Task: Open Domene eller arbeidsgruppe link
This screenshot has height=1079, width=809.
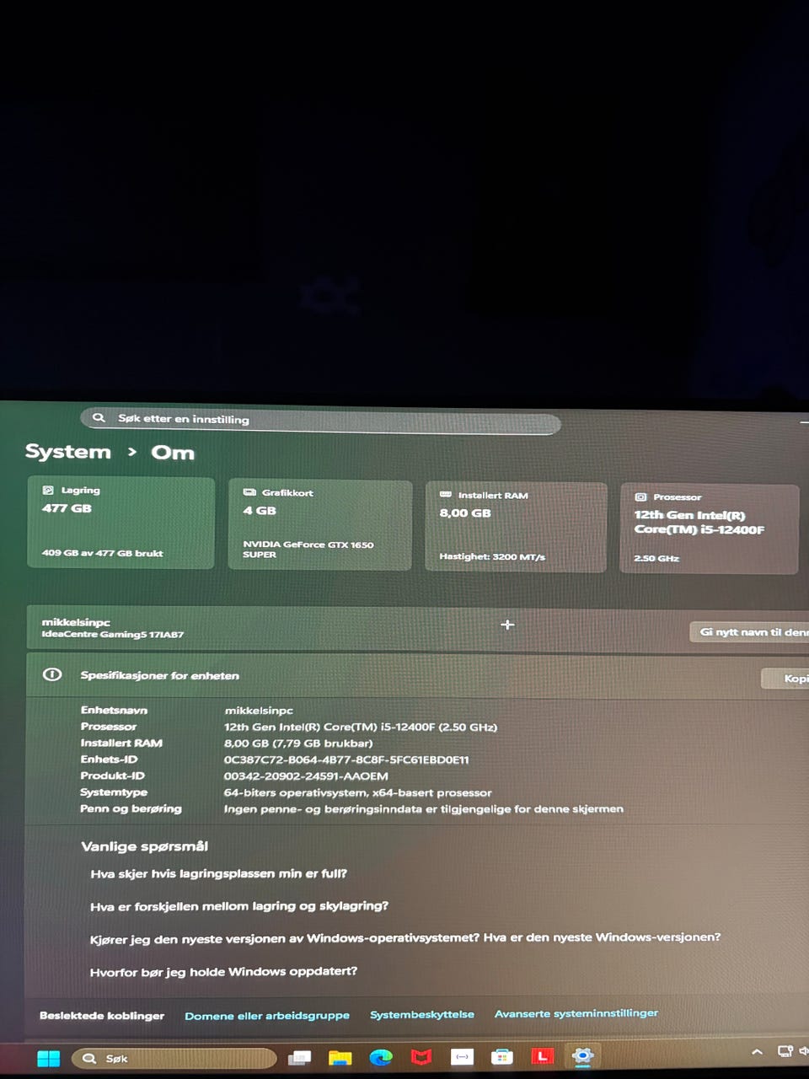Action: 267,1015
